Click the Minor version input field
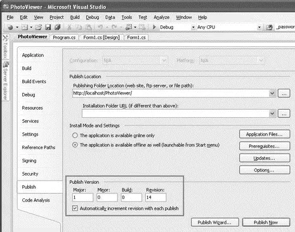The height and width of the screenshot is (232, 295). (x=107, y=197)
